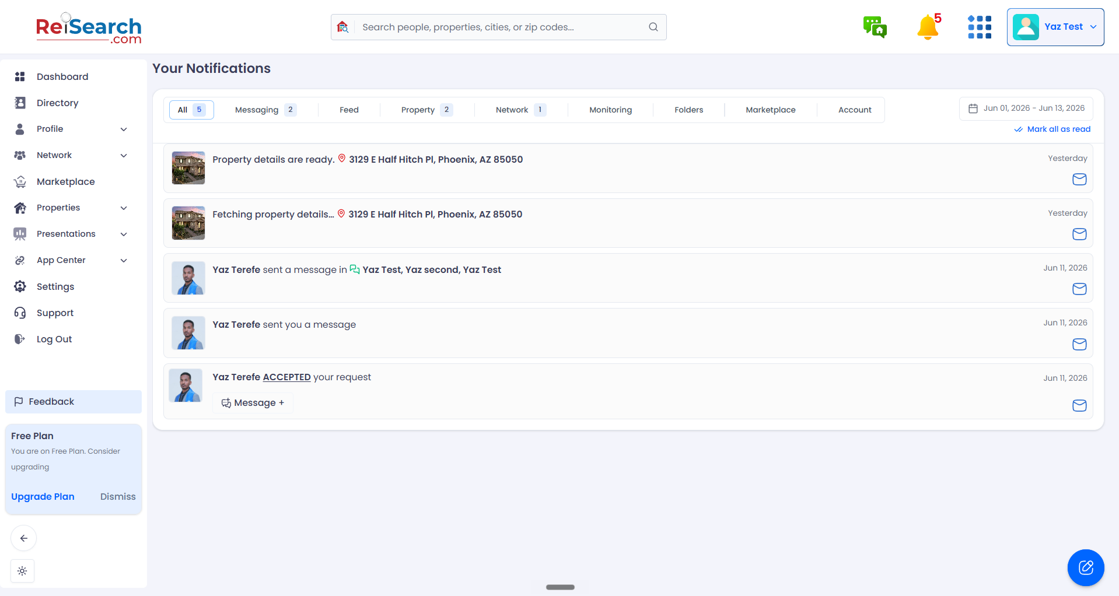Collapse sidebar with the back arrow button
This screenshot has height=596, width=1119.
24,538
